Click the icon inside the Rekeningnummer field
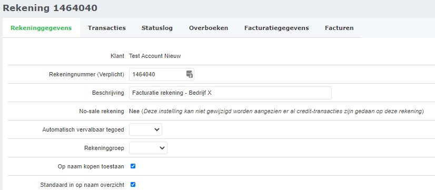This screenshot has width=435, height=190. pos(189,74)
